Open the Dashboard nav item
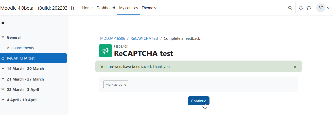The image size is (333, 115). click(106, 8)
